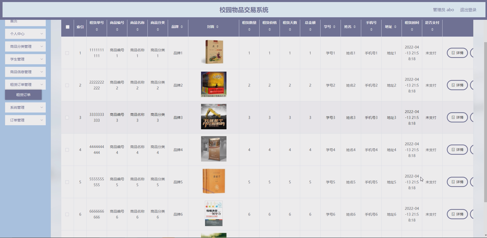Sort by 租赁天数 column arrows
This screenshot has height=238, width=487.
(290, 29)
